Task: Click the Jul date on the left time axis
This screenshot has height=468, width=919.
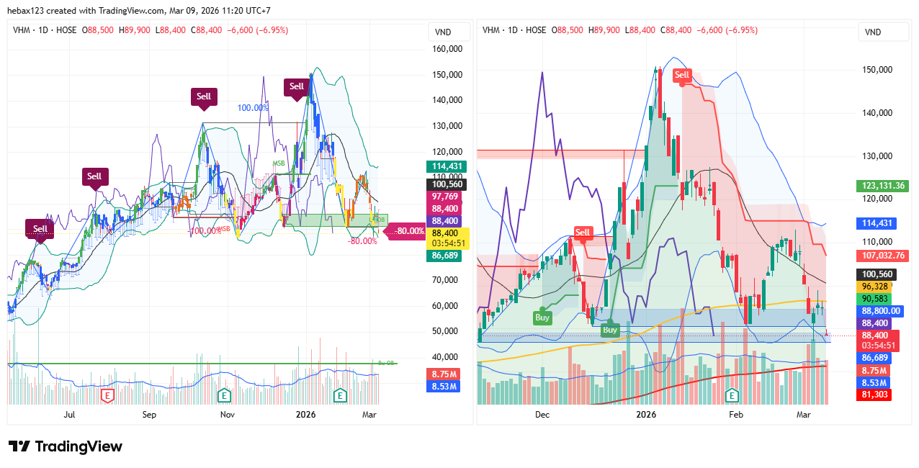Action: [70, 415]
